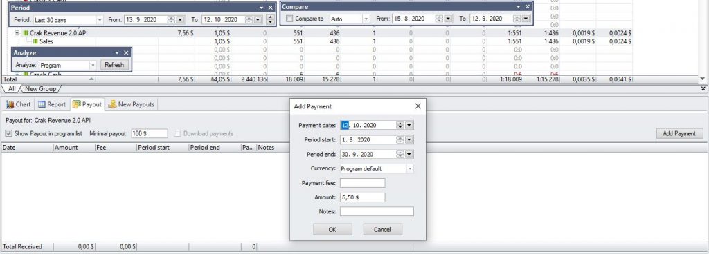709x254 pixels.
Task: Enable the Compare to checkbox
Action: pos(289,19)
